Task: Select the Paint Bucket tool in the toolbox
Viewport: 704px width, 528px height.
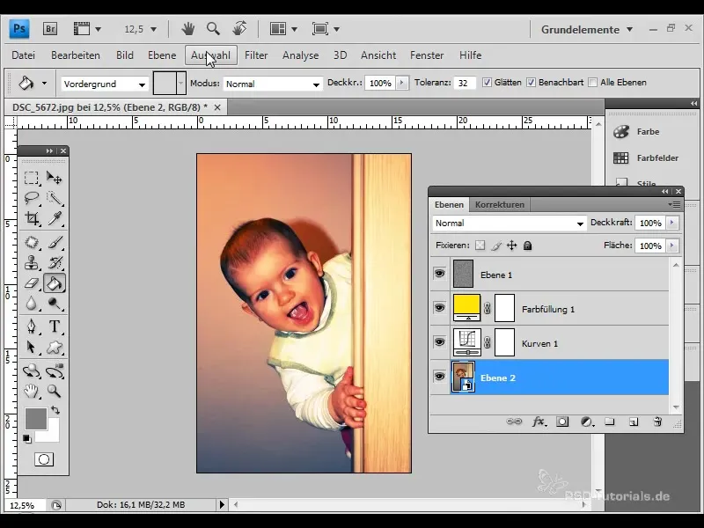Action: pos(55,282)
